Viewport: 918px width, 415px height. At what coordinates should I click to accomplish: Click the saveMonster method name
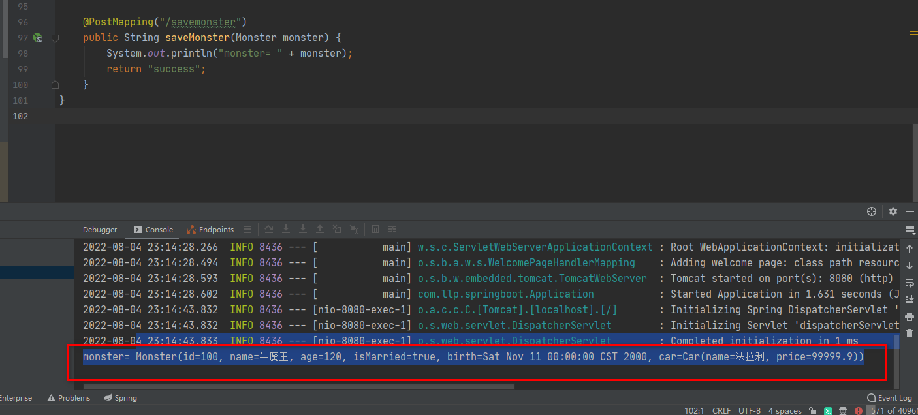click(x=198, y=38)
